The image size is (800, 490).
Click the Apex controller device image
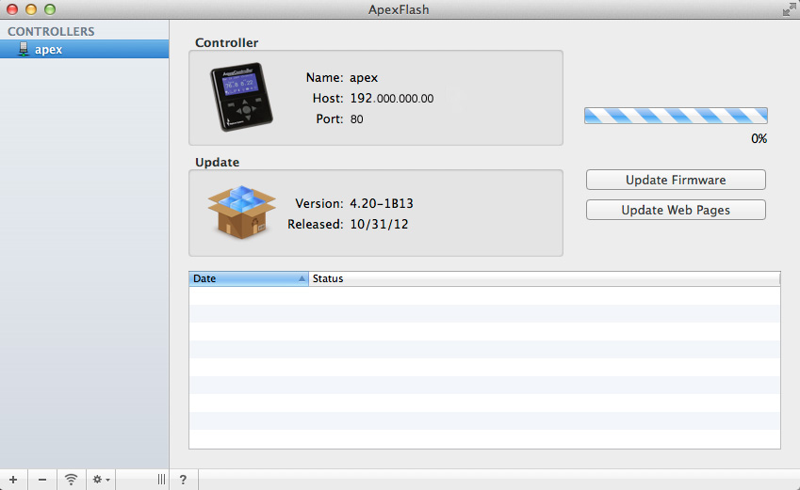[x=241, y=97]
